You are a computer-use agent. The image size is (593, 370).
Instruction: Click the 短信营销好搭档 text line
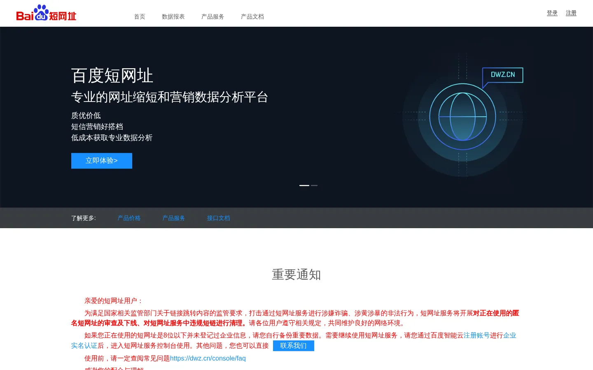point(97,127)
